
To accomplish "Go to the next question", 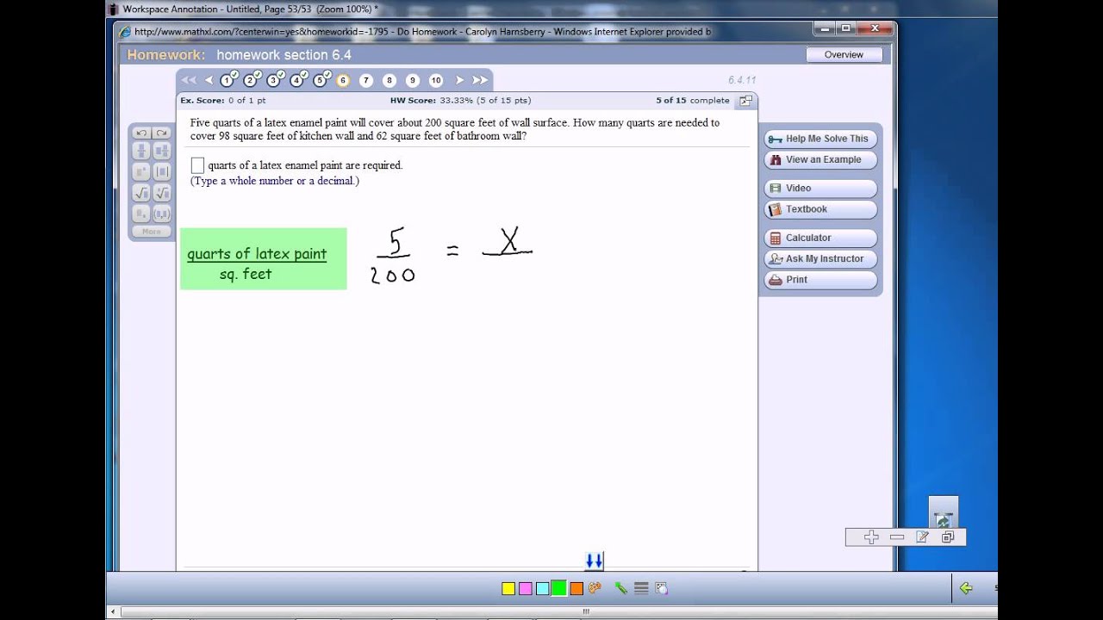I will [459, 80].
